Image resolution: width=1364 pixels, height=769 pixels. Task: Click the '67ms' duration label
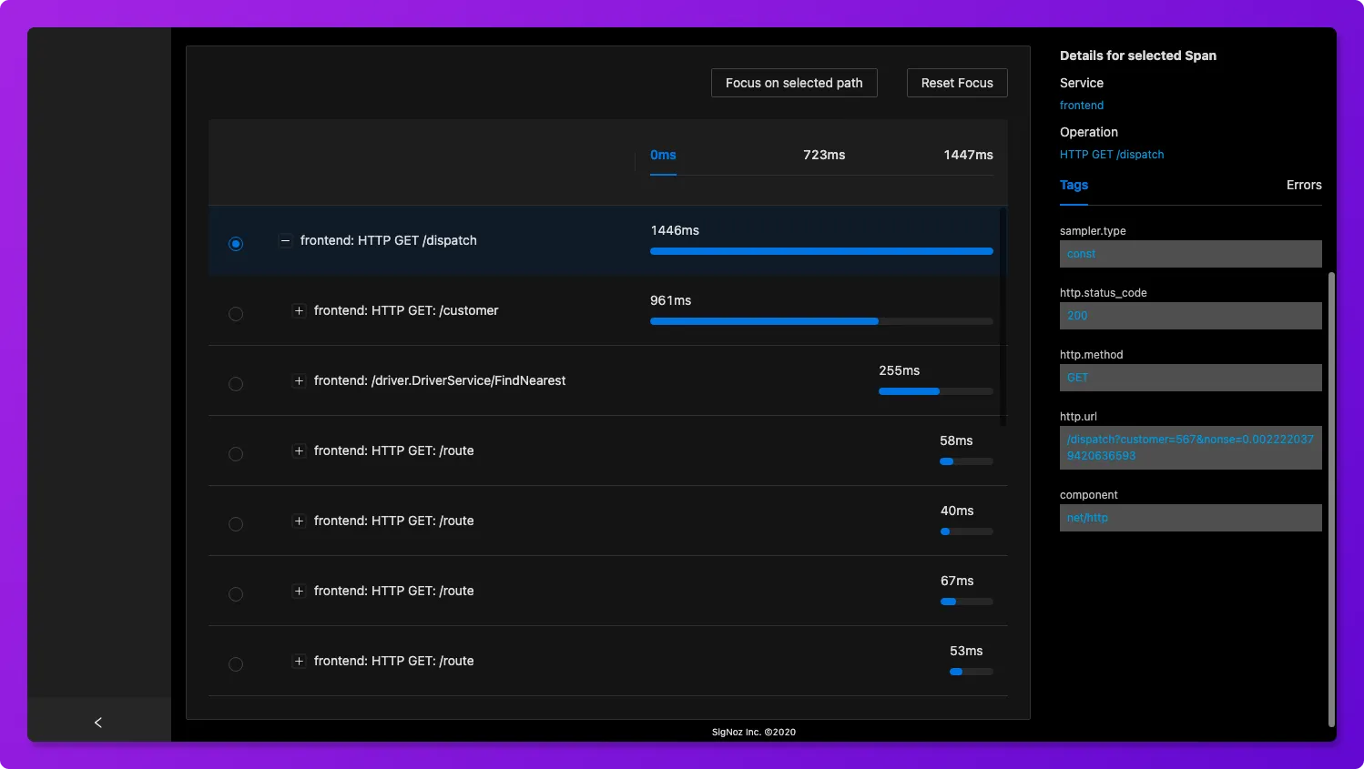[957, 582]
